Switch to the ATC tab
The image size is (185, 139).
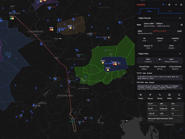[170, 11]
